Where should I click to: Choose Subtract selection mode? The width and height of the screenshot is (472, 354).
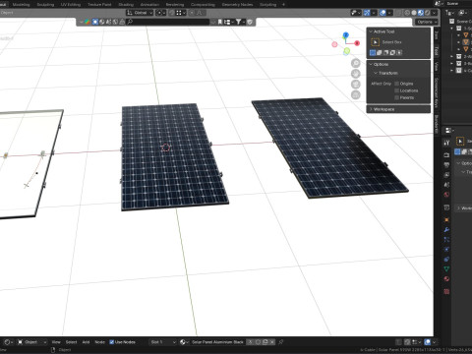coord(385,52)
